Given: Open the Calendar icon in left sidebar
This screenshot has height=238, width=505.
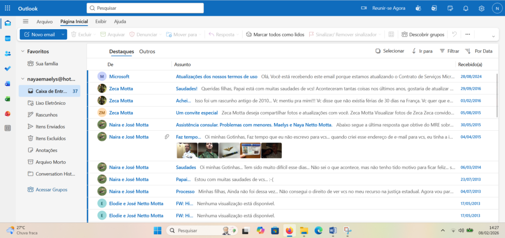Looking at the screenshot, I should click(x=8, y=38).
